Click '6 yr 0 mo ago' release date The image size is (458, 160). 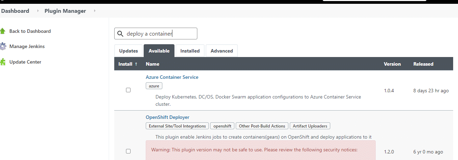(x=428, y=152)
